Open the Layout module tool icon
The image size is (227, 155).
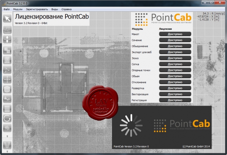point(7,29)
